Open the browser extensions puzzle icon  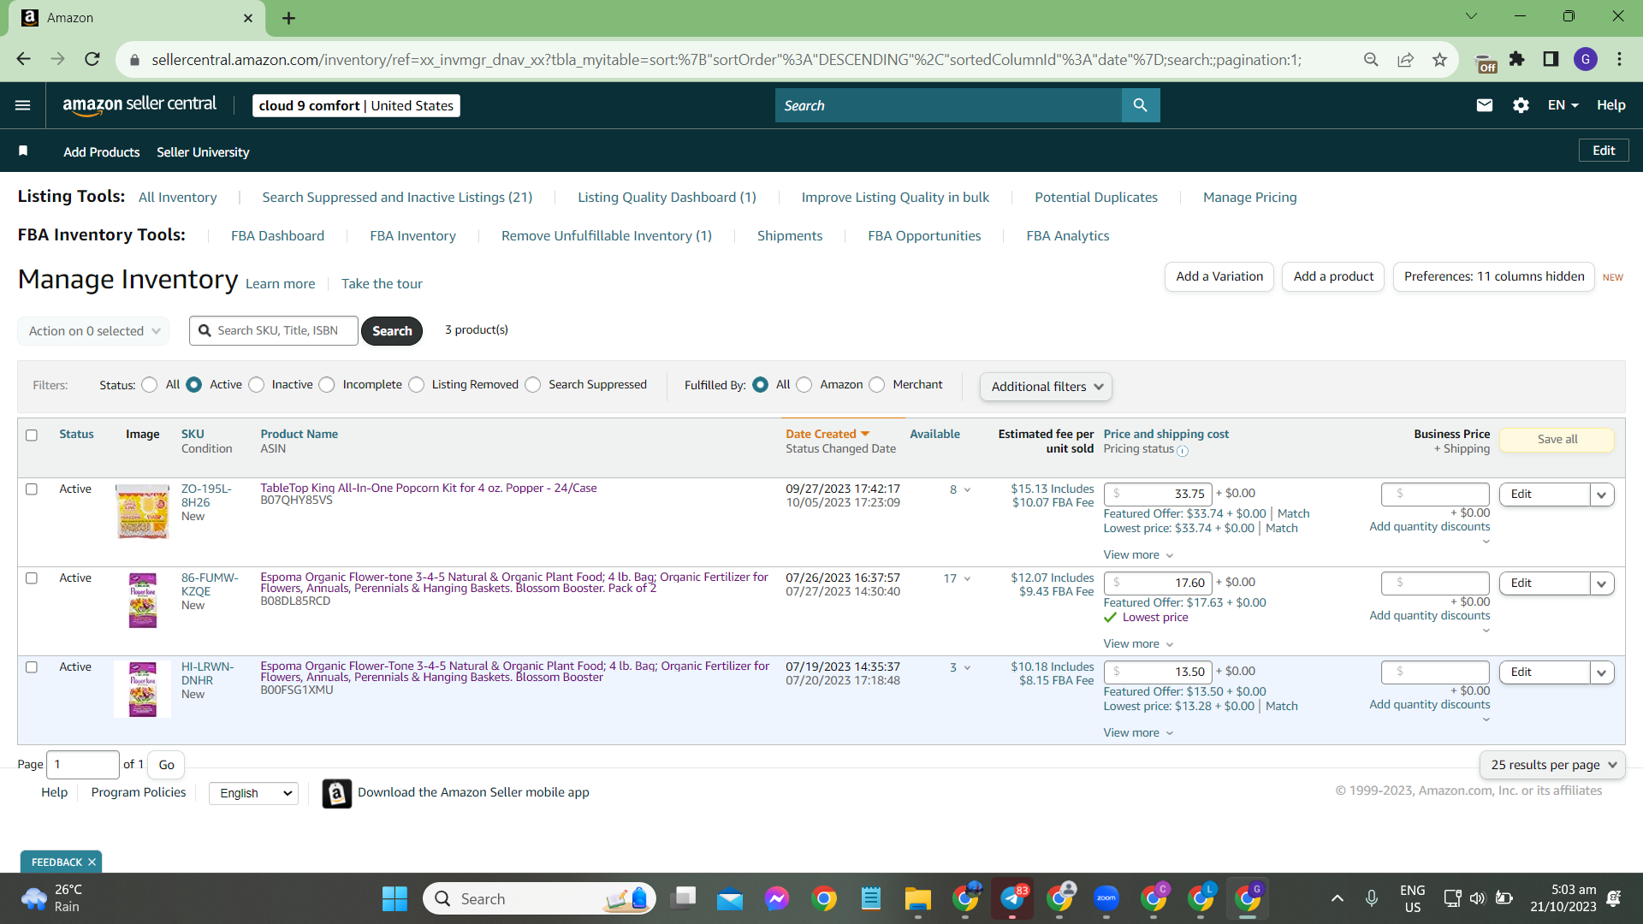1517,59
